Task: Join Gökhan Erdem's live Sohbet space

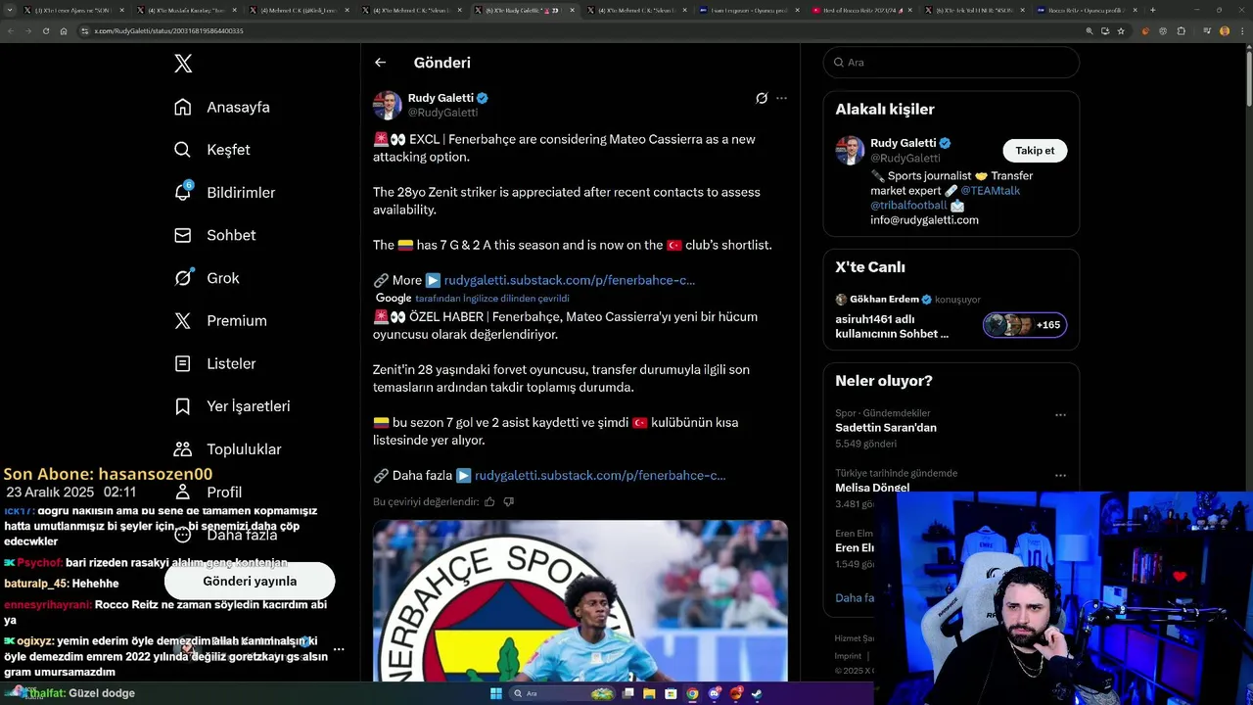Action: pos(951,316)
